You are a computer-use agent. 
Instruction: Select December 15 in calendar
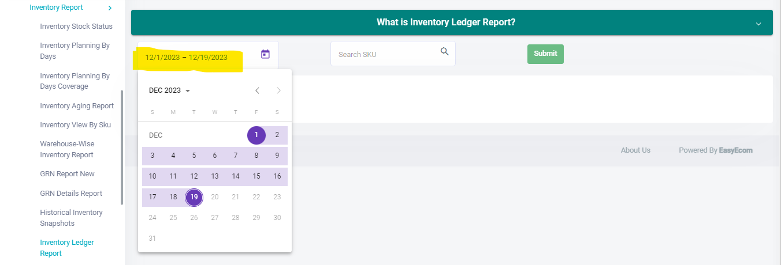[x=256, y=176]
